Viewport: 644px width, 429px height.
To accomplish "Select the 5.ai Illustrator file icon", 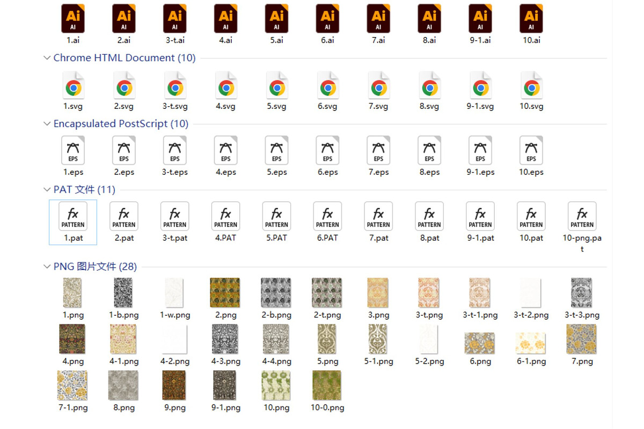I will (277, 19).
